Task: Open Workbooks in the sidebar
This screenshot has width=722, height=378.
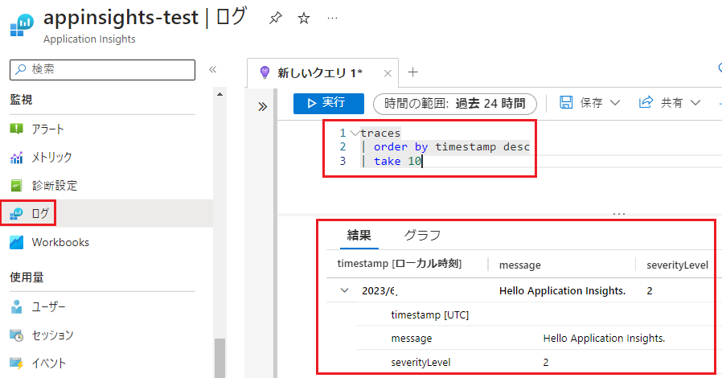Action: click(x=60, y=242)
